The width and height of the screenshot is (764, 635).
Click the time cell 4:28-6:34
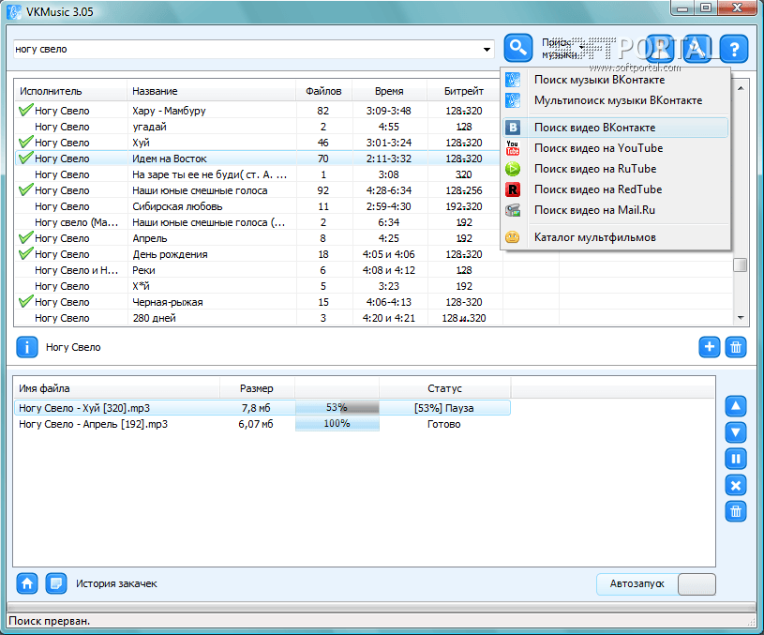point(389,190)
